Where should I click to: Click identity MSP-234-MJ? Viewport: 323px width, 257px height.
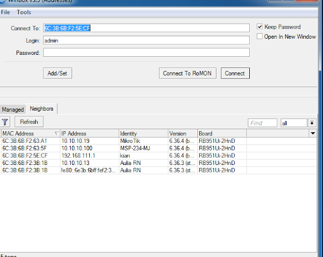coord(135,148)
